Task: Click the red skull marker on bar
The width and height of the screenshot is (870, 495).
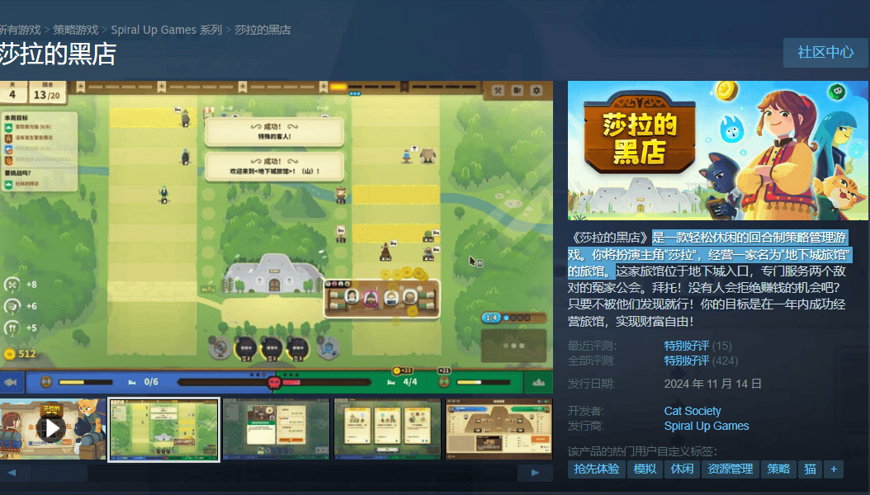Action: 274,383
